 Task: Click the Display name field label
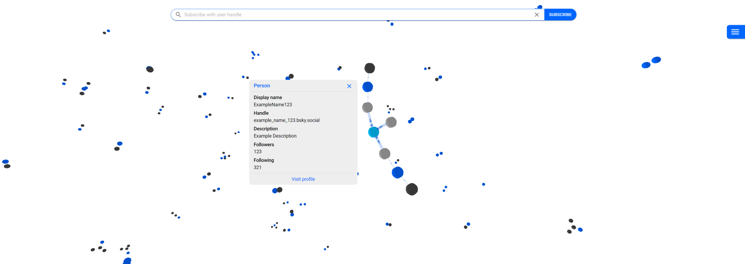pos(268,98)
